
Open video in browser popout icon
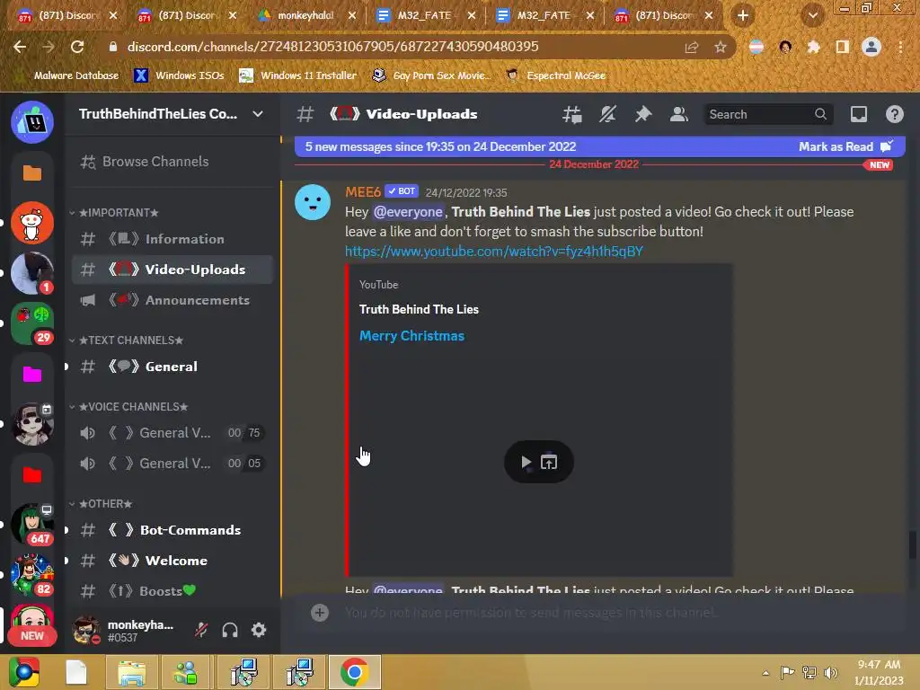click(549, 462)
